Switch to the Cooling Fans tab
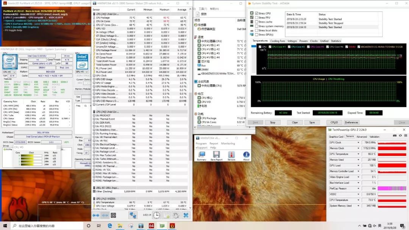Viewport: 409px width, 230px height. tap(277, 41)
